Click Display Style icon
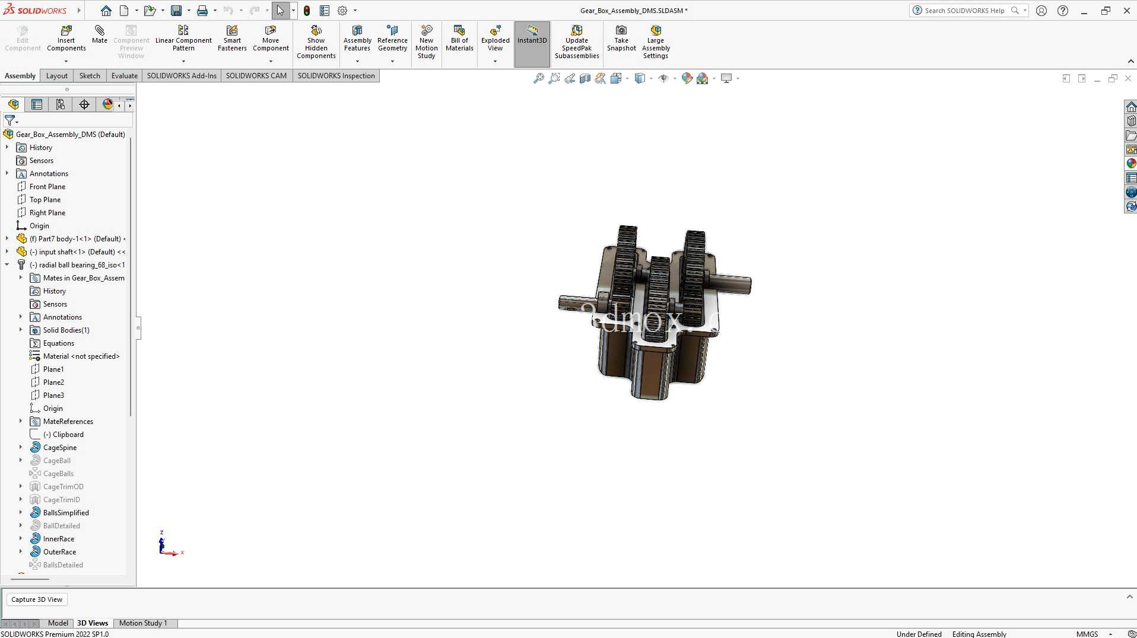This screenshot has height=638, width=1137. click(640, 78)
